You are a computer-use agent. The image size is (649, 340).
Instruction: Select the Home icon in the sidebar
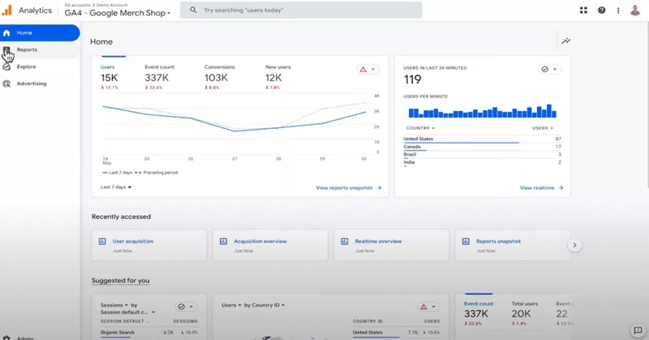[6, 32]
